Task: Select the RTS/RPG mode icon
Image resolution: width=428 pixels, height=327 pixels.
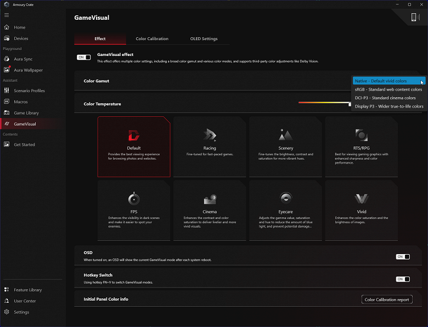Action: [361, 135]
